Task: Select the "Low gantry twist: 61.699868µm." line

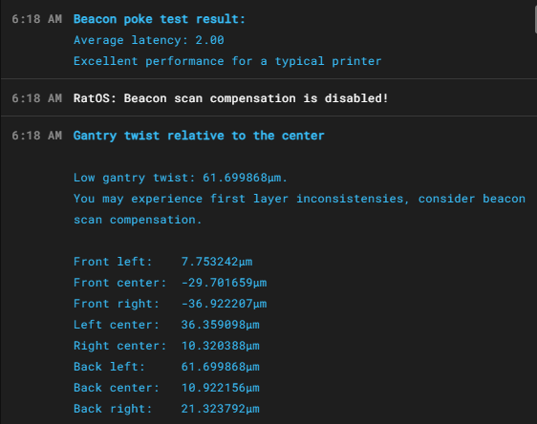Action: point(181,178)
